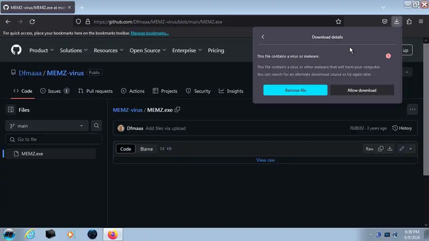Click the Remove file button
The height and width of the screenshot is (241, 429).
pyautogui.click(x=295, y=90)
